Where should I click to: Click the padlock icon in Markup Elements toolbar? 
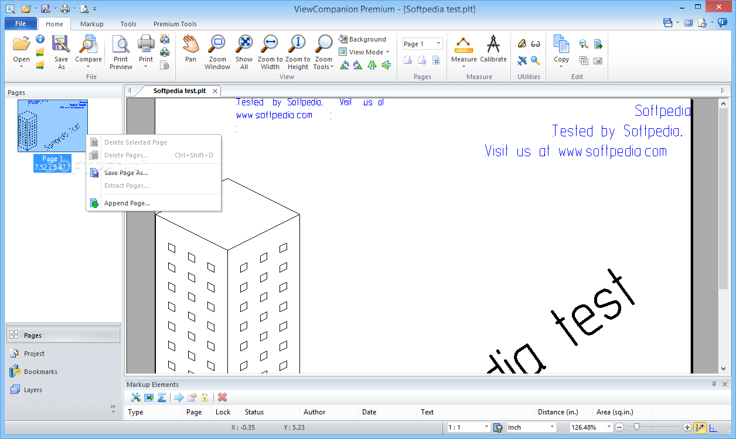tap(205, 397)
